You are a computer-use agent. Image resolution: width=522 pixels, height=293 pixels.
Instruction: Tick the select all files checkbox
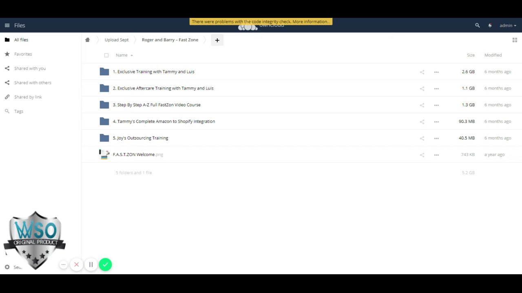tap(106, 55)
